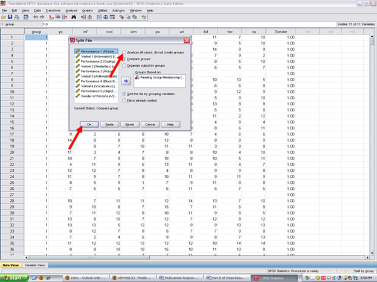377x282 pixels.
Task: Open the Transform menu
Action: (x=53, y=10)
